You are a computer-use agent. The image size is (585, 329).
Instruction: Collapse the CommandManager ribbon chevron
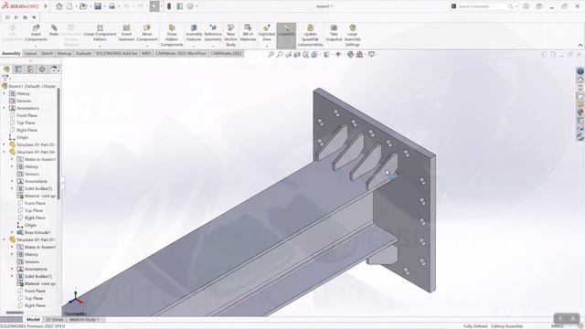click(580, 45)
